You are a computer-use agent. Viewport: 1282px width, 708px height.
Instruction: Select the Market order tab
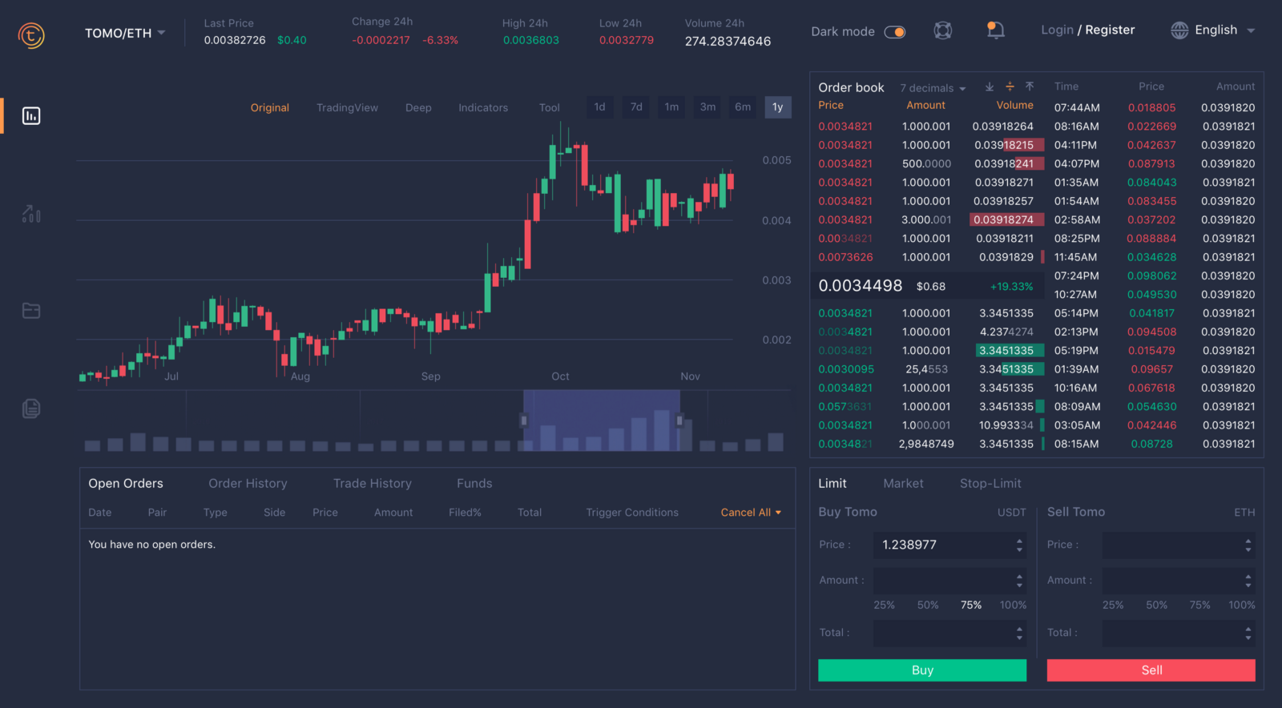tap(904, 484)
